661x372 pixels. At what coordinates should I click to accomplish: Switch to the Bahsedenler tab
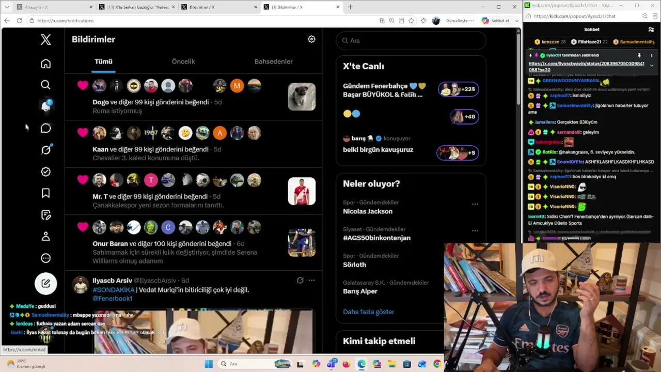click(x=274, y=61)
